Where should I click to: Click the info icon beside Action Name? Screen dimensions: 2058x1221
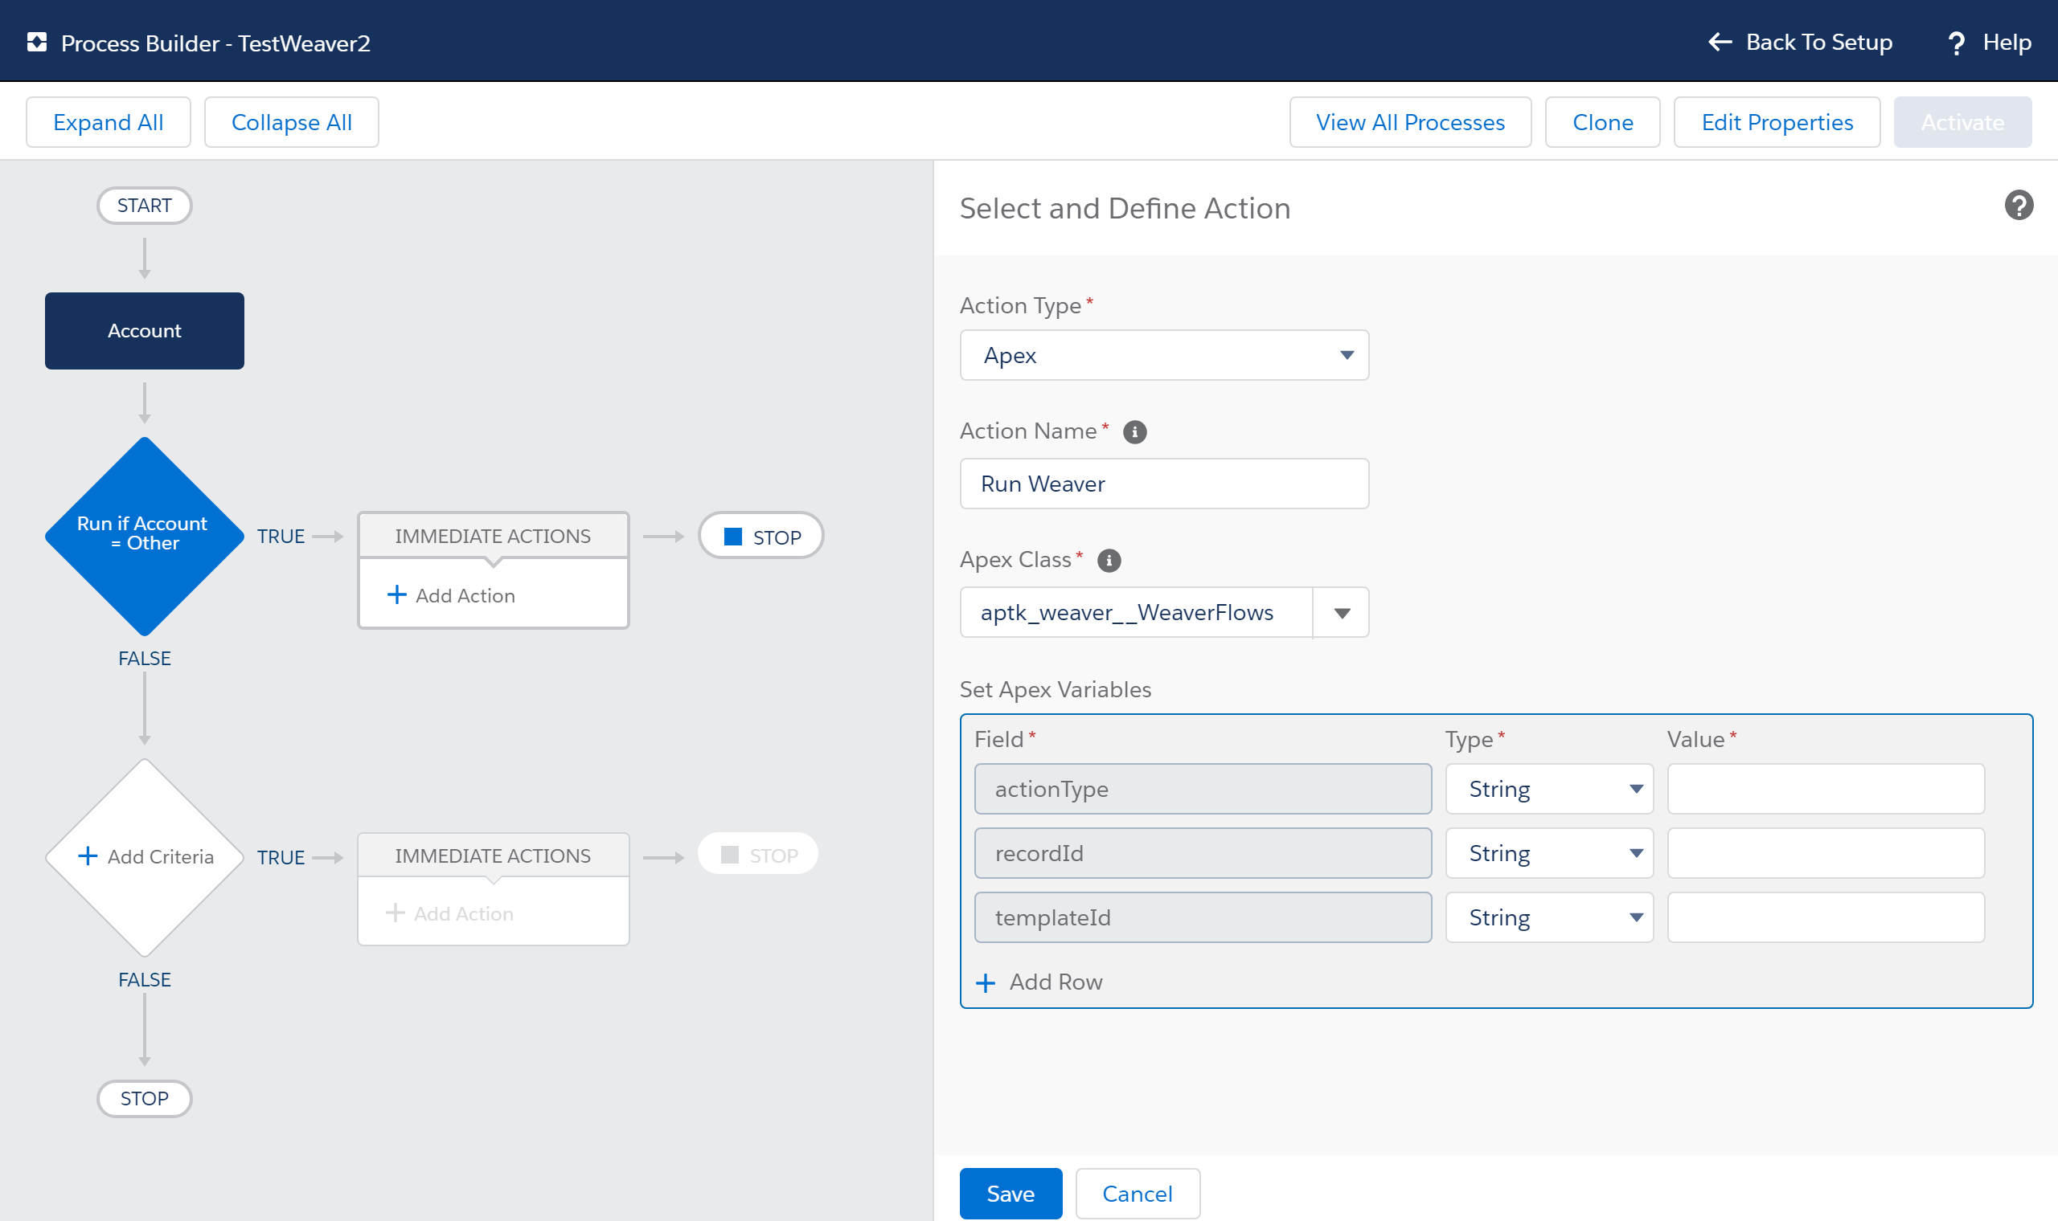click(1134, 431)
